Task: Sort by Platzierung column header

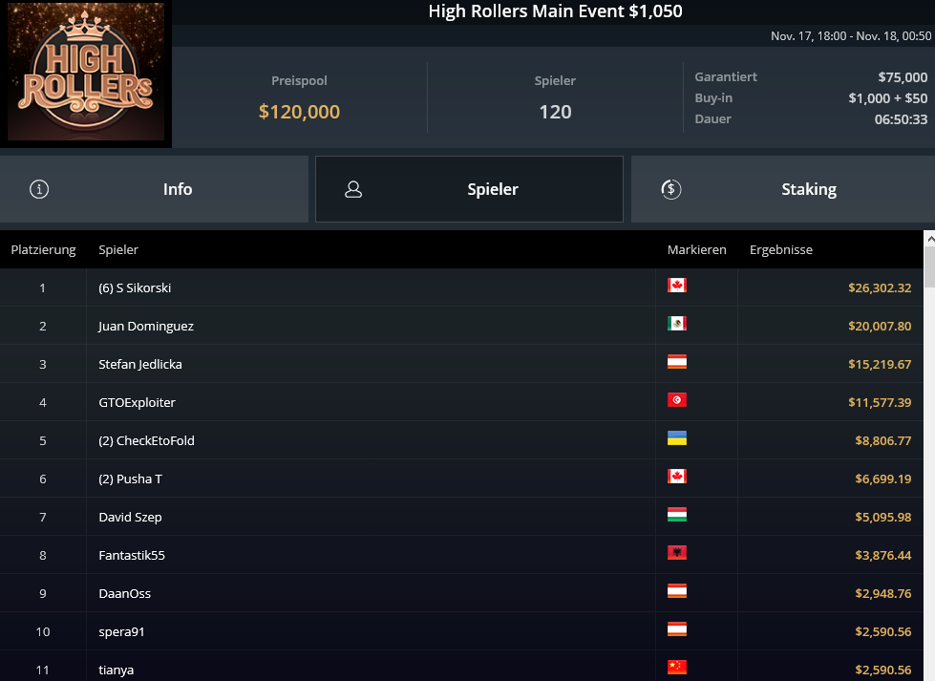Action: tap(44, 250)
